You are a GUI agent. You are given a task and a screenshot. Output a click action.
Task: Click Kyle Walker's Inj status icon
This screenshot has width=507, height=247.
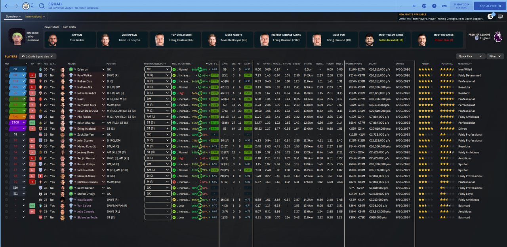coord(32,75)
